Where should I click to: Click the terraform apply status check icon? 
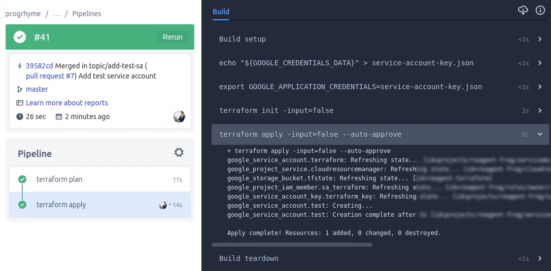pos(22,205)
